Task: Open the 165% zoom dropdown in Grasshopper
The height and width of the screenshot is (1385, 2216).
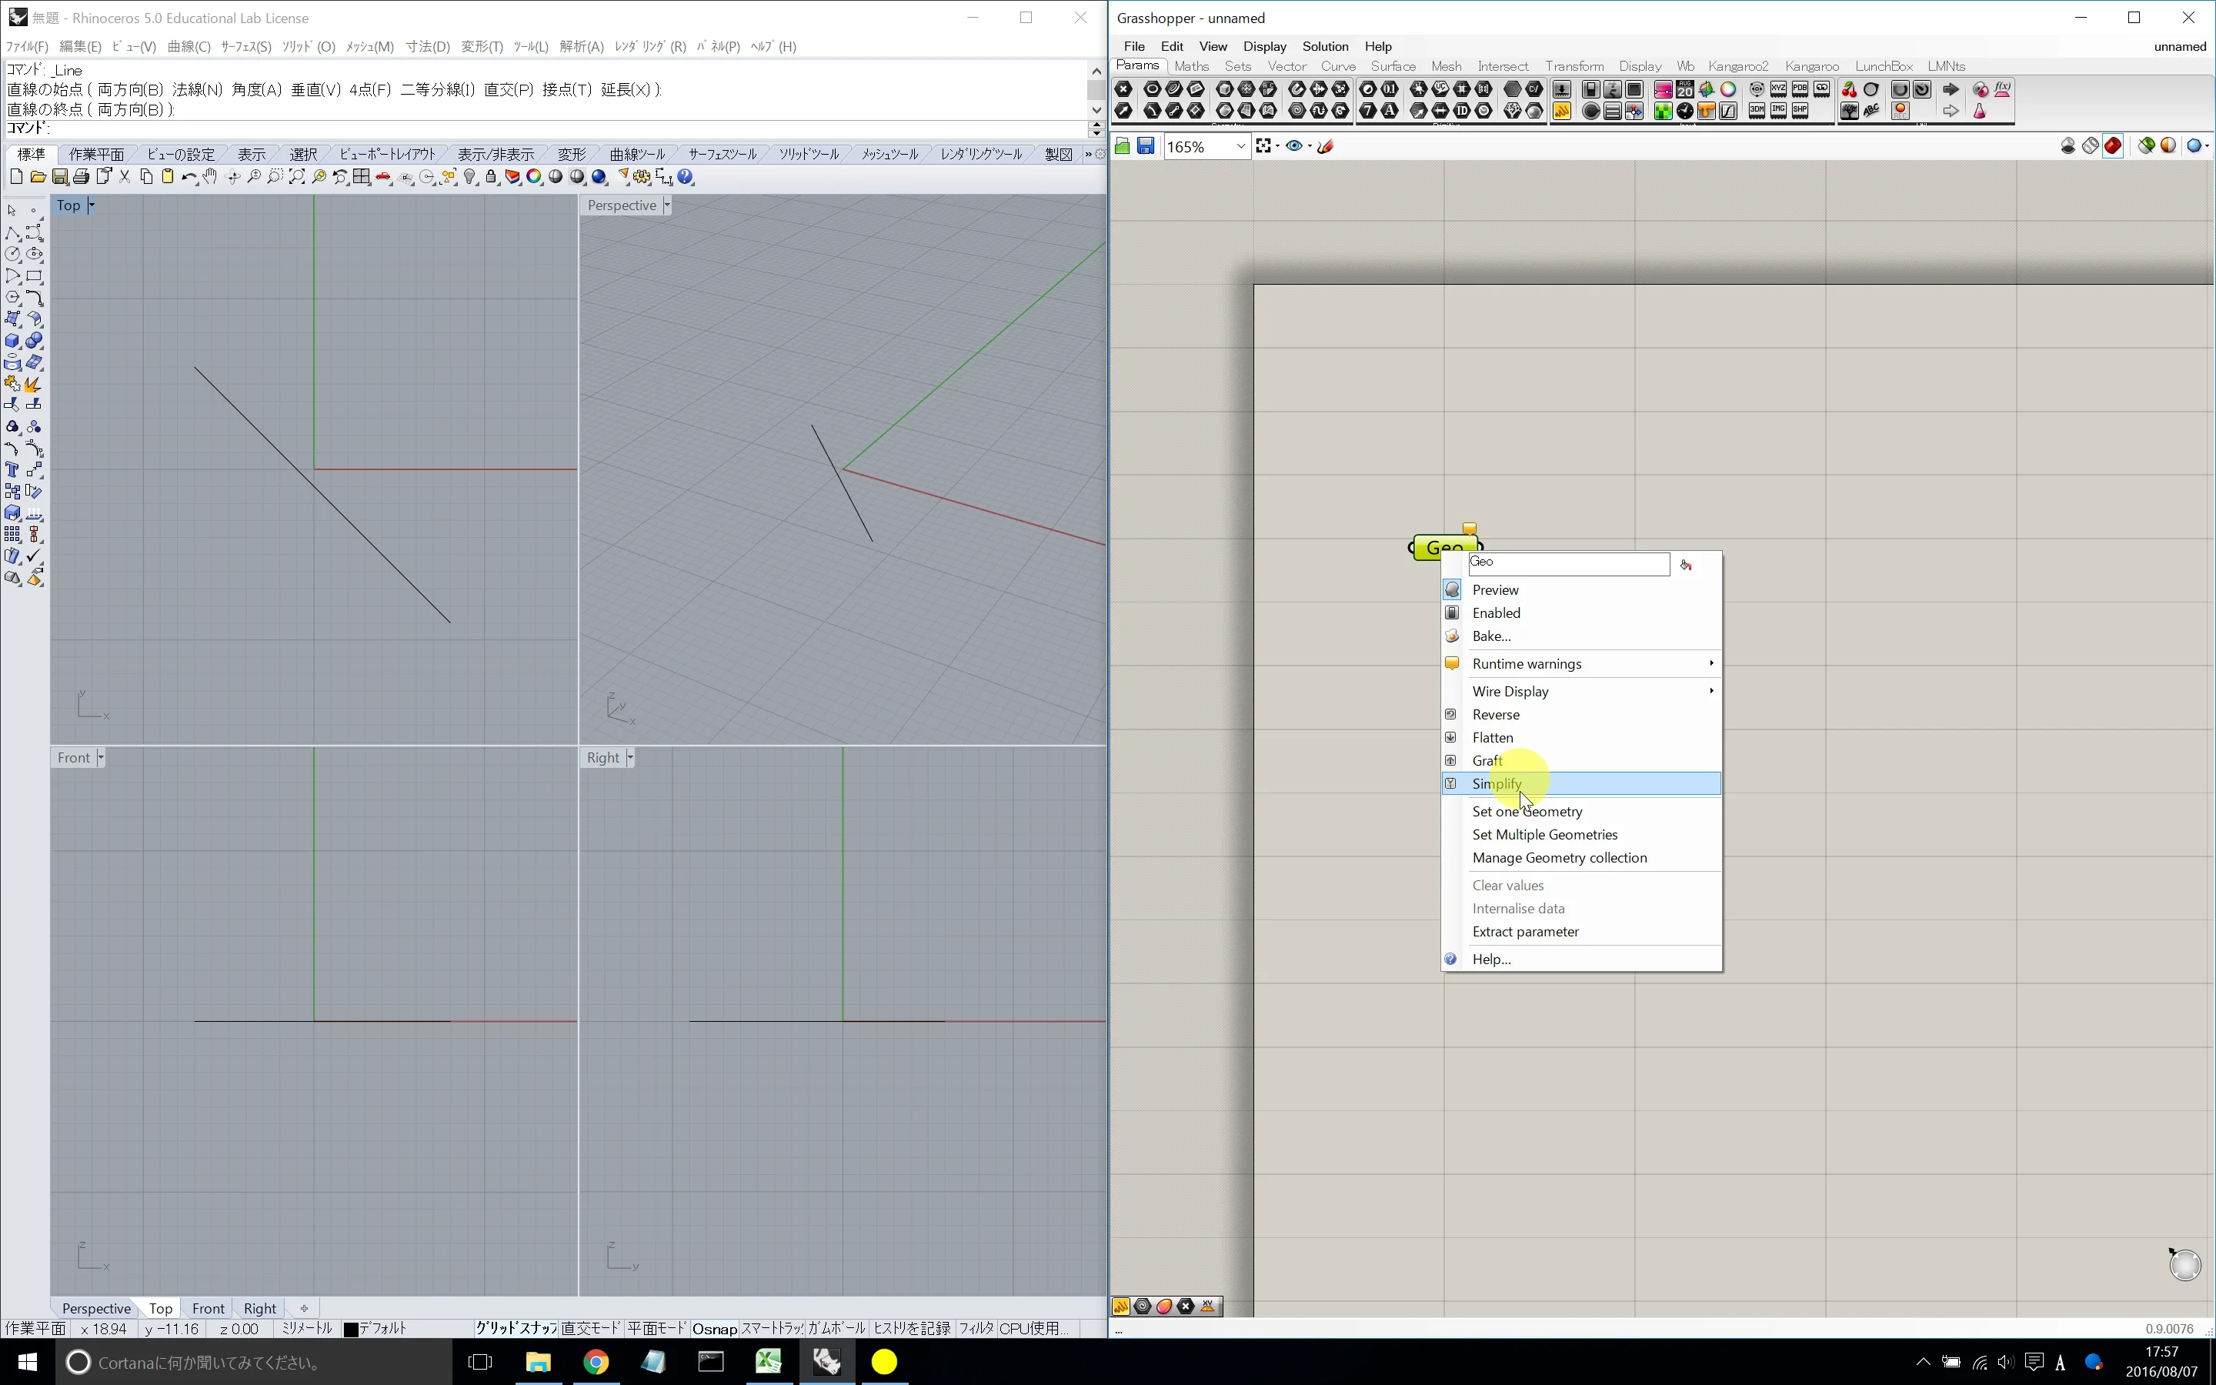Action: click(x=1241, y=146)
